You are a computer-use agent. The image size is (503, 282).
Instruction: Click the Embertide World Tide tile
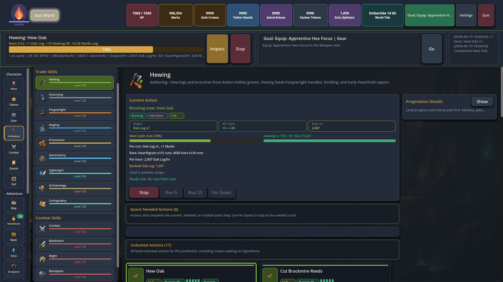click(x=382, y=15)
